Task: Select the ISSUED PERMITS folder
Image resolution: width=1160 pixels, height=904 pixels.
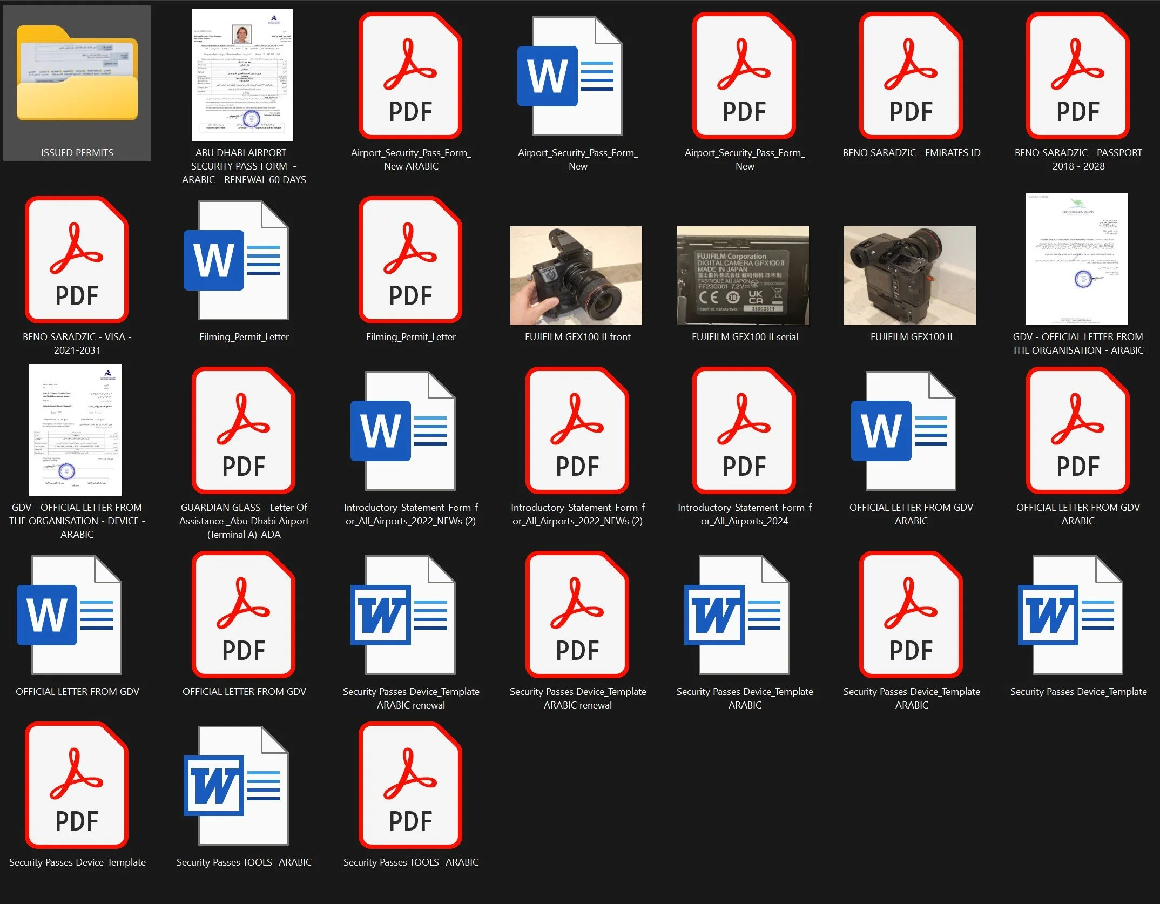Action: pos(77,76)
